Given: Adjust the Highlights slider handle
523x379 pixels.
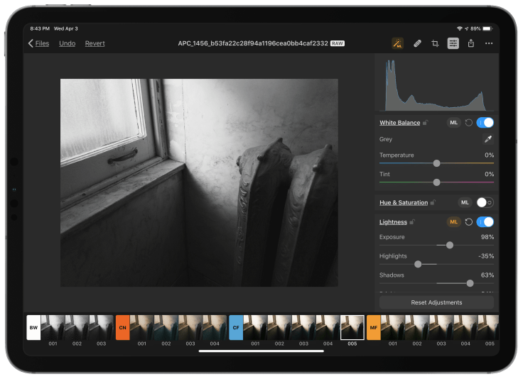Looking at the screenshot, I should [x=418, y=264].
